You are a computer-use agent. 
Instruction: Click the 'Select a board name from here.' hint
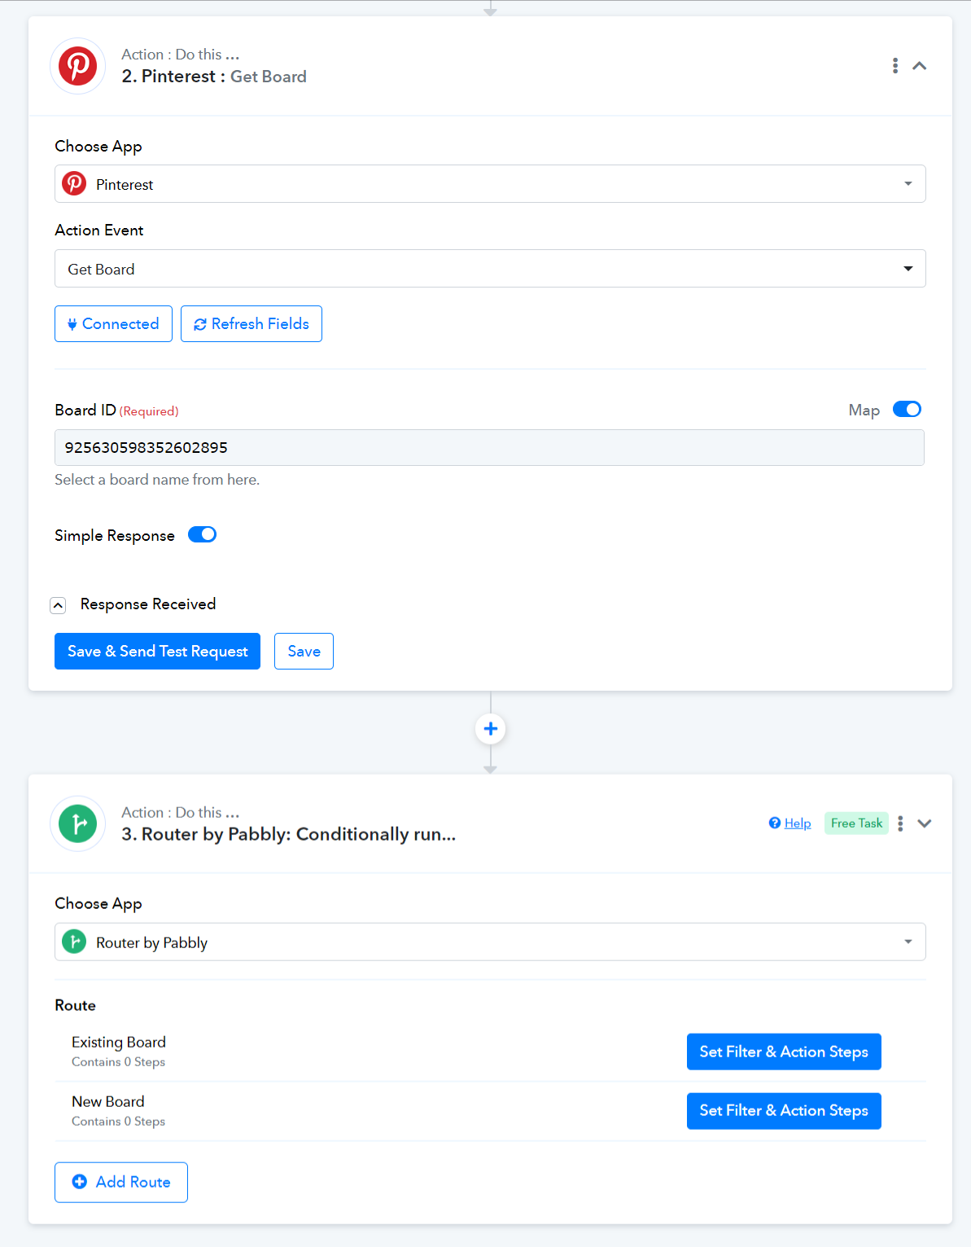(x=157, y=481)
